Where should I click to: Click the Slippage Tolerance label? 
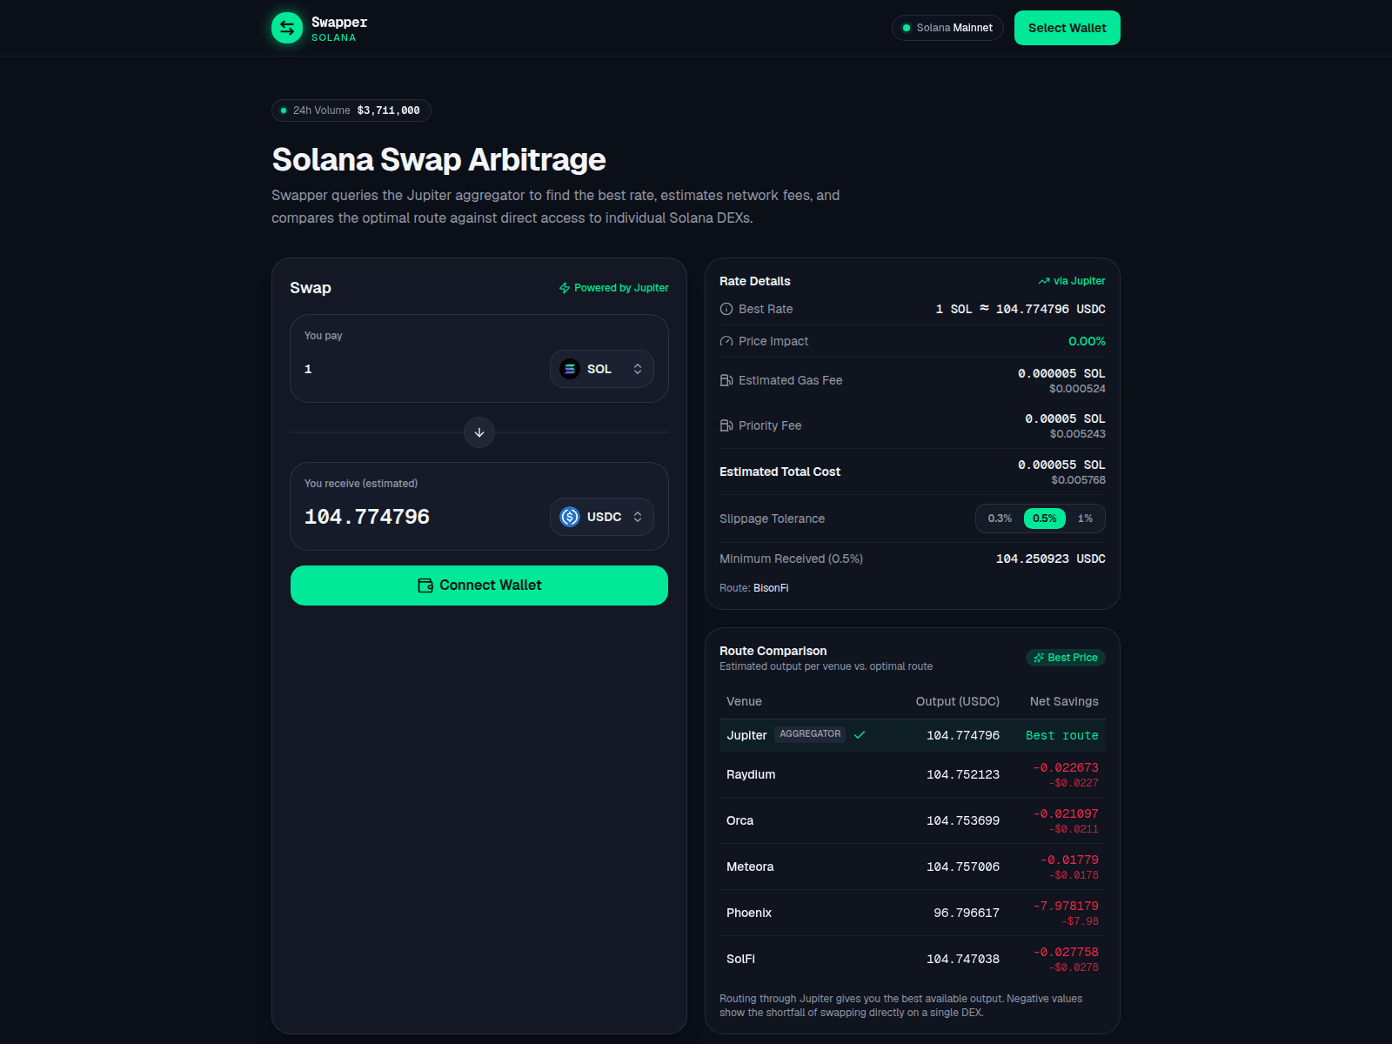pos(772,519)
